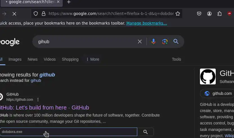Search by image with Lens icon
234x138 pixels.
165,41
